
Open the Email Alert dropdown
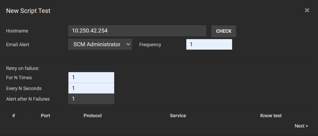click(x=100, y=44)
